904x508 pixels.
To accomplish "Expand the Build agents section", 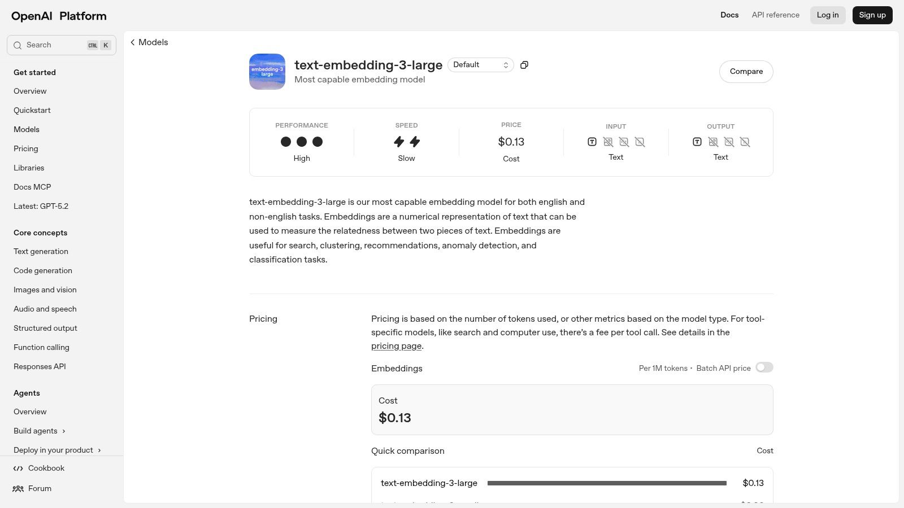I will tap(64, 431).
